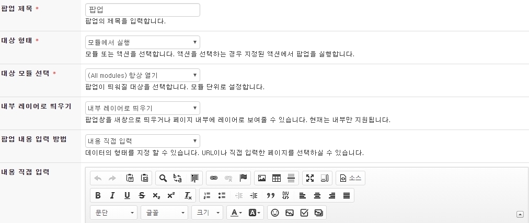Click the Find (magnifier) icon in editor
This screenshot has width=529, height=223.
coord(163,178)
